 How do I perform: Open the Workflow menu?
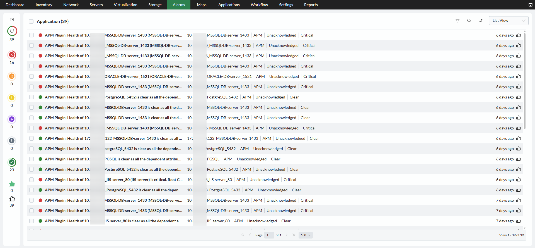(259, 5)
